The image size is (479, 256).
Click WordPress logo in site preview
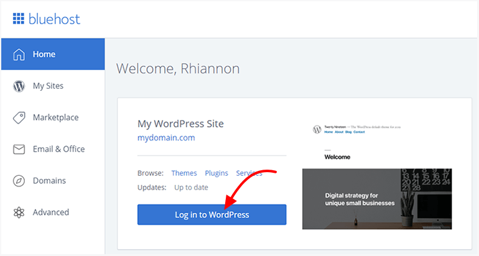coord(317,129)
